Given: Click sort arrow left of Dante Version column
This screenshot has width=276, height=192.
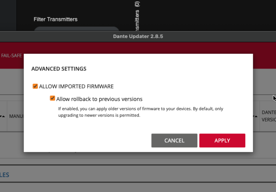Looking at the screenshot, I should [x=255, y=116].
